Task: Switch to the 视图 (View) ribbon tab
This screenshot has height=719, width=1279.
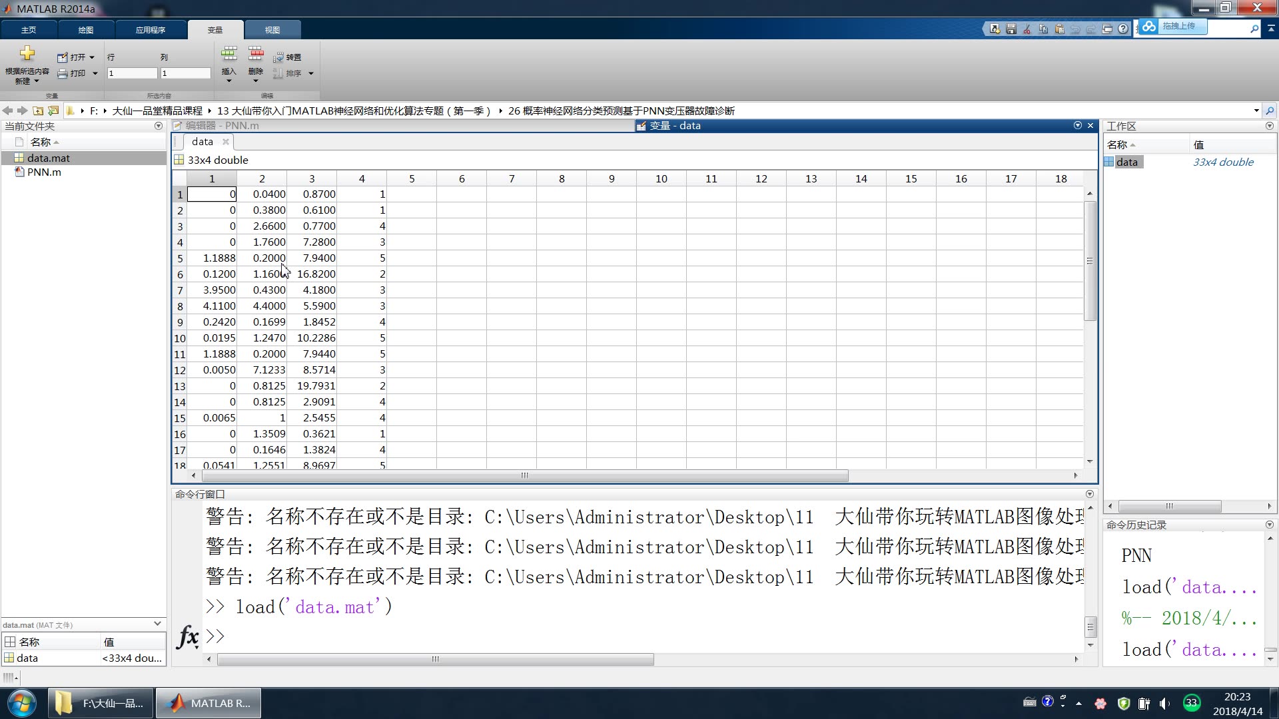Action: 272,30
